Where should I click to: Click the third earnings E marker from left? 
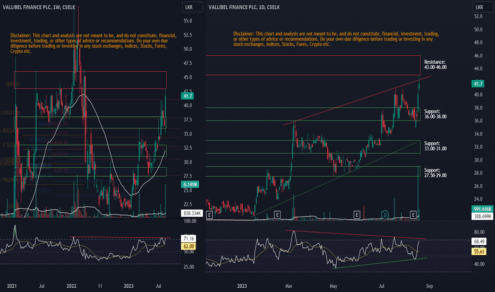point(357,215)
